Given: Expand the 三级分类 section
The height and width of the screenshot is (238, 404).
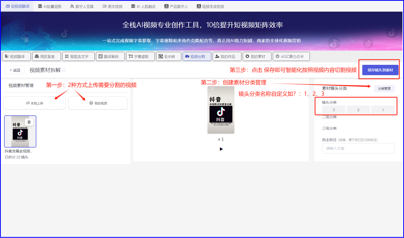Looking at the screenshot, I should (329, 128).
